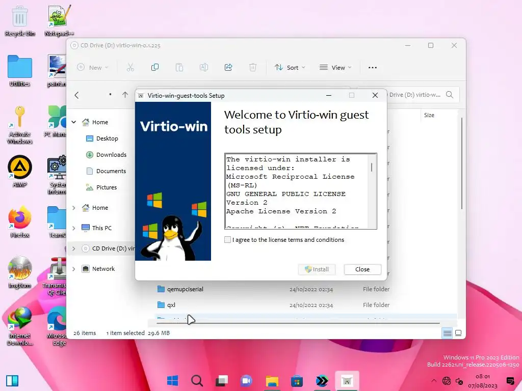Open File Explorer from the taskbar
This screenshot has width=522, height=391.
pyautogui.click(x=272, y=381)
